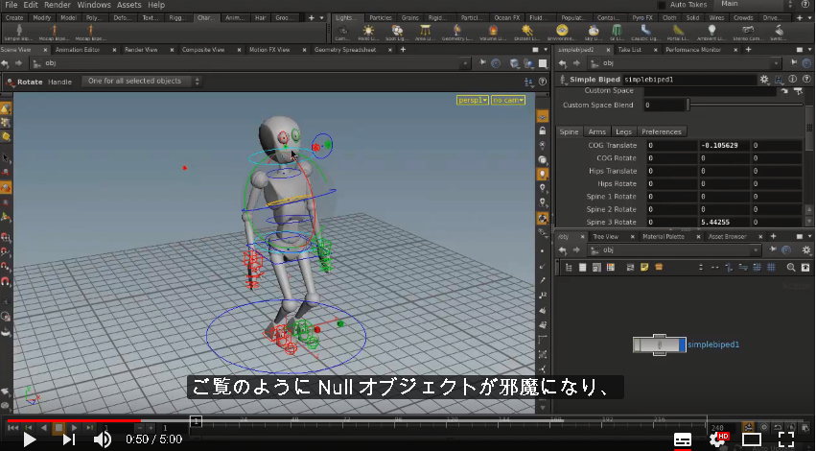Create a Simple Biped from shelf

19,33
